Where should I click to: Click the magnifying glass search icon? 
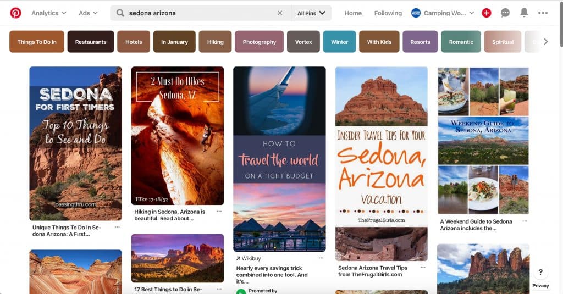[x=120, y=13]
